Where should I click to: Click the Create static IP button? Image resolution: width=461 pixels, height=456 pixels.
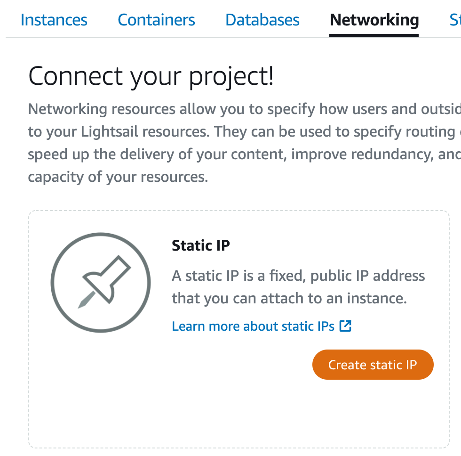pos(373,365)
